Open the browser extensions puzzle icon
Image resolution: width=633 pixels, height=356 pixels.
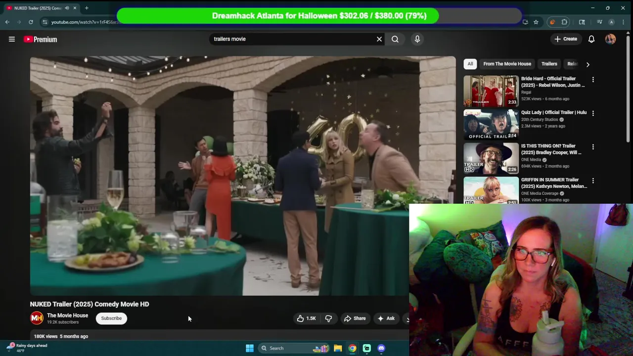coord(564,22)
